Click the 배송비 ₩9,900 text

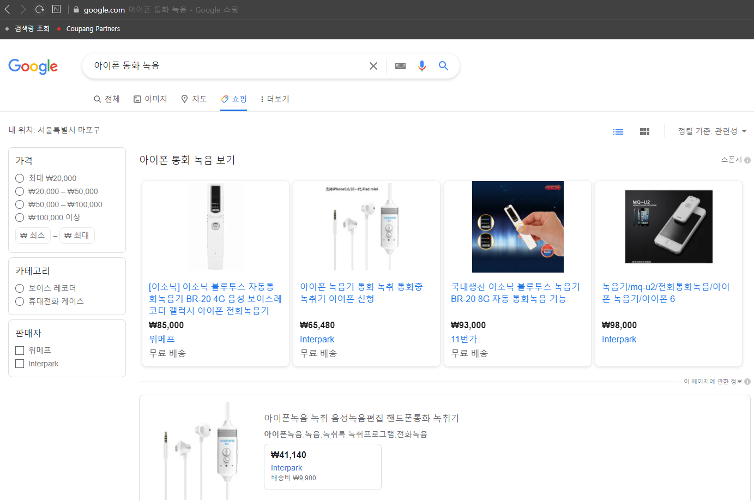[x=294, y=478]
